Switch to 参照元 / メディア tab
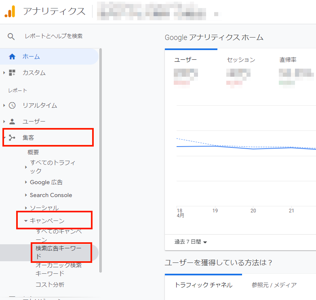 (x=274, y=285)
